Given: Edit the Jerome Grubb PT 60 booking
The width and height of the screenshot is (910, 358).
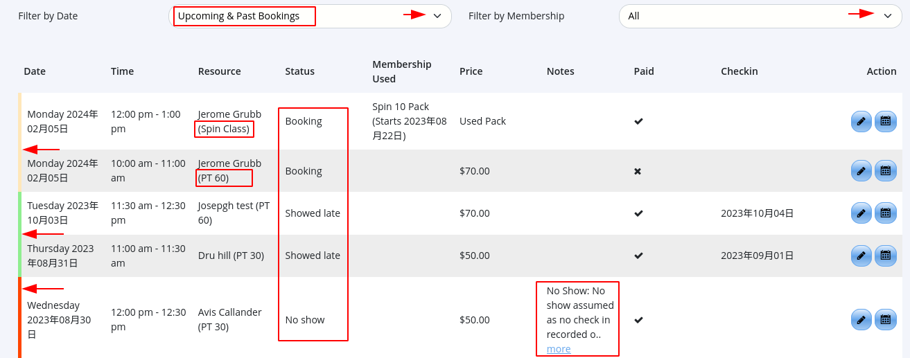Looking at the screenshot, I should point(861,170).
